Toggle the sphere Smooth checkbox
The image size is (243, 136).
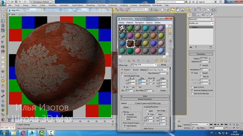click(201, 65)
